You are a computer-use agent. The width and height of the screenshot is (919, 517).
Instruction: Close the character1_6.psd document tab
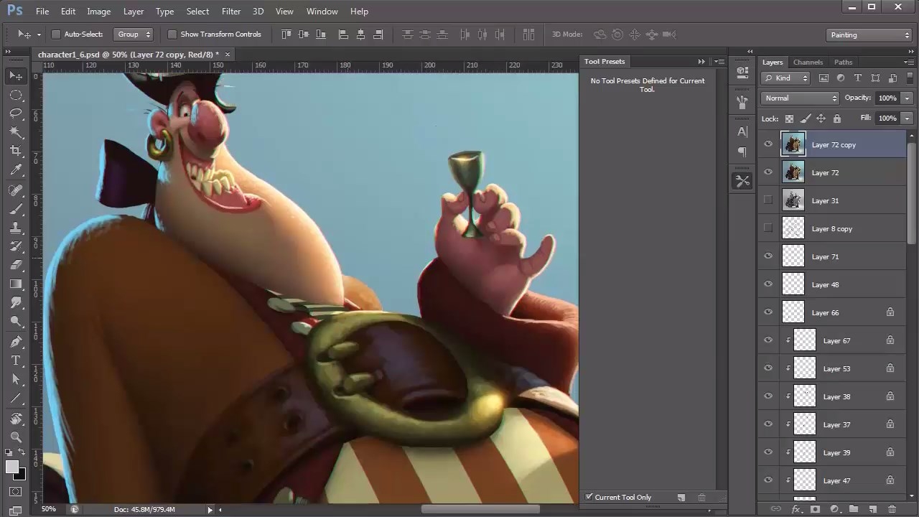(228, 55)
